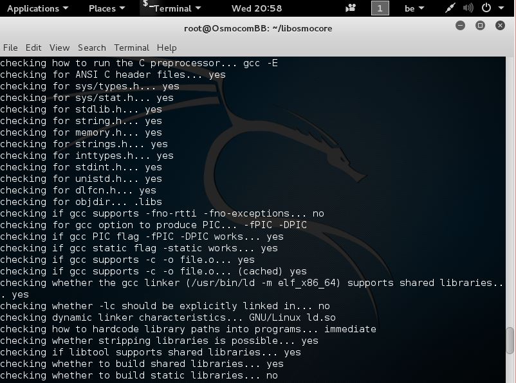This screenshot has height=383, width=516.
Task: Click the line 'checking for stdlib.h... yes'
Action: (81, 109)
